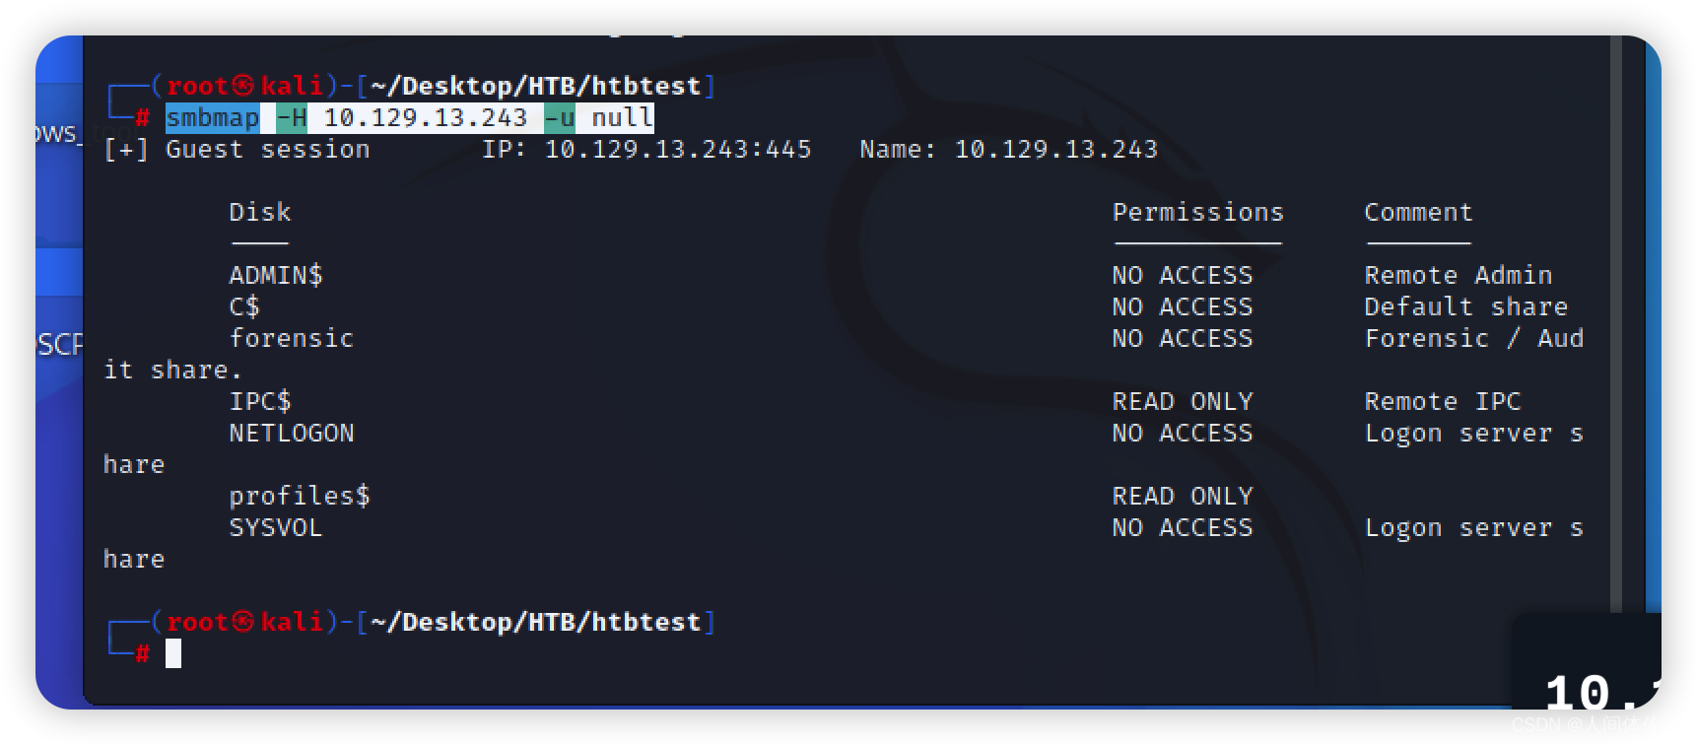Click the NETLOGON share name
This screenshot has width=1697, height=745.
[291, 433]
